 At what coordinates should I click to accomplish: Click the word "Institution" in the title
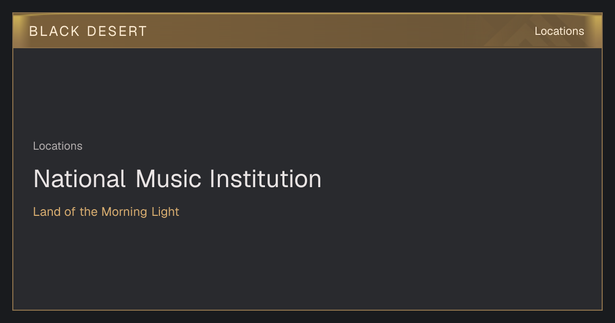point(265,179)
